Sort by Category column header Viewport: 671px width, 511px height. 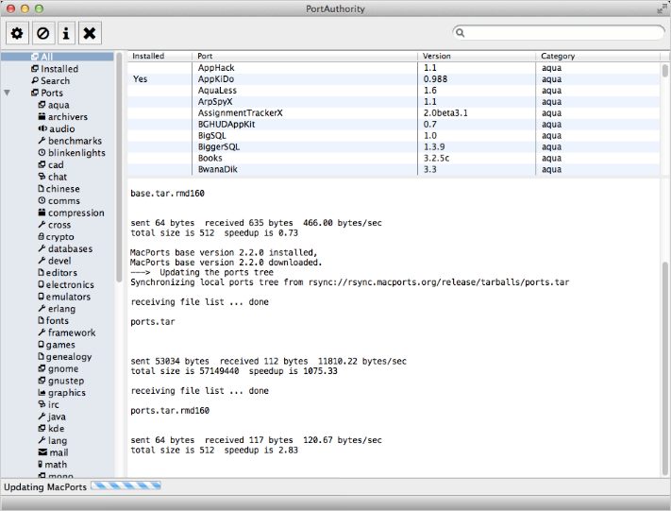pos(597,56)
